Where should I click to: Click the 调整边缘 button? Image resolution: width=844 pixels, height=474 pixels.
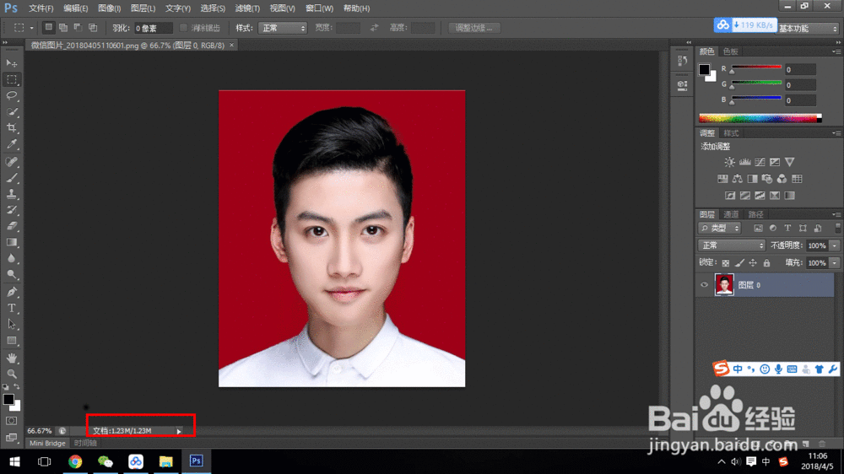click(x=474, y=28)
